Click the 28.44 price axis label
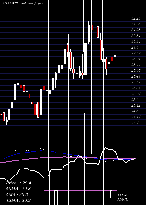Viewport: 146px width, 205px height. [x=136, y=65]
